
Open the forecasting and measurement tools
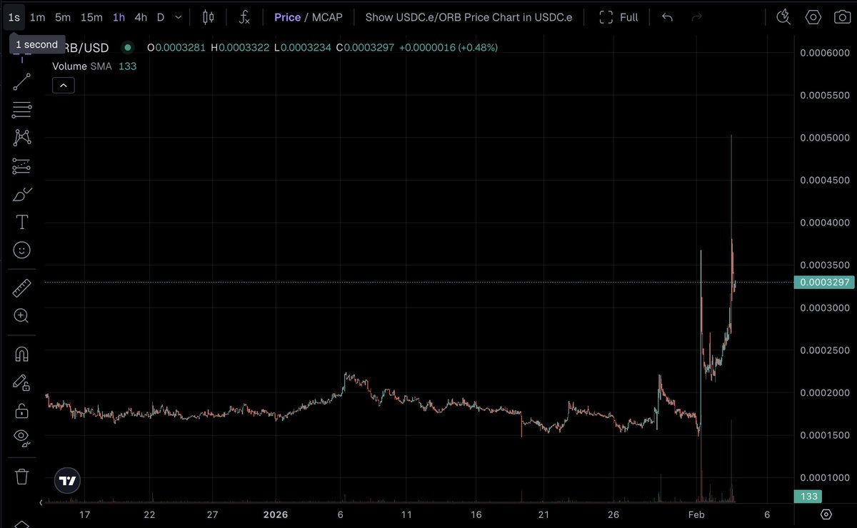(x=22, y=166)
